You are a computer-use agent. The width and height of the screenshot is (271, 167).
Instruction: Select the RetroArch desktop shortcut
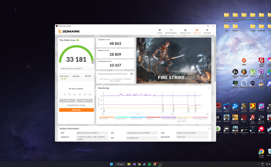226,130
